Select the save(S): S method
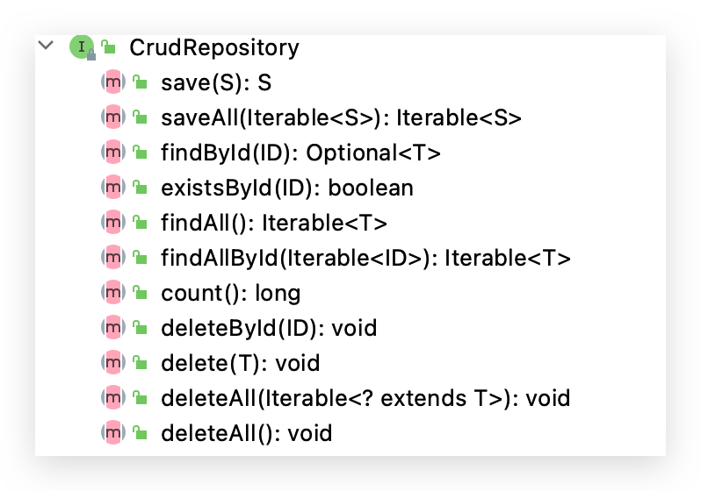This screenshot has width=701, height=491. pos(216,82)
